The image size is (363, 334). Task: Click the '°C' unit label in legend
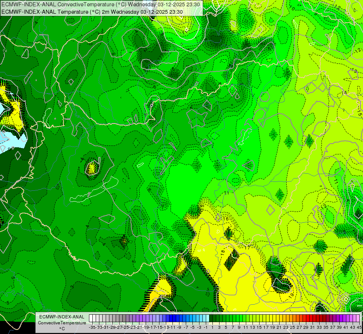62,329
